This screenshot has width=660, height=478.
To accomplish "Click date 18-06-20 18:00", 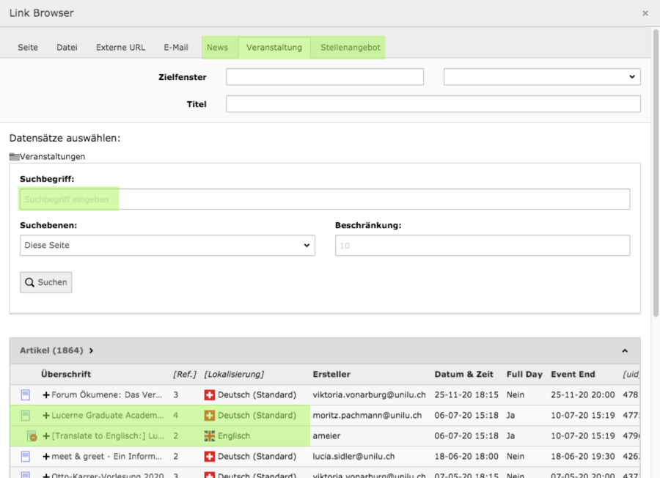I will (466, 457).
